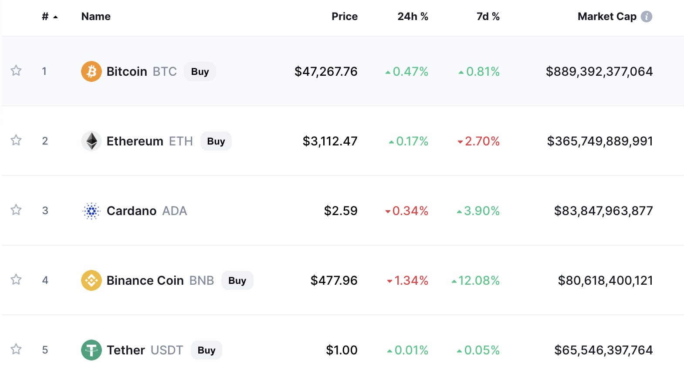Image resolution: width=684 pixels, height=384 pixels.
Task: Click the Tether logo icon
Action: click(x=91, y=350)
